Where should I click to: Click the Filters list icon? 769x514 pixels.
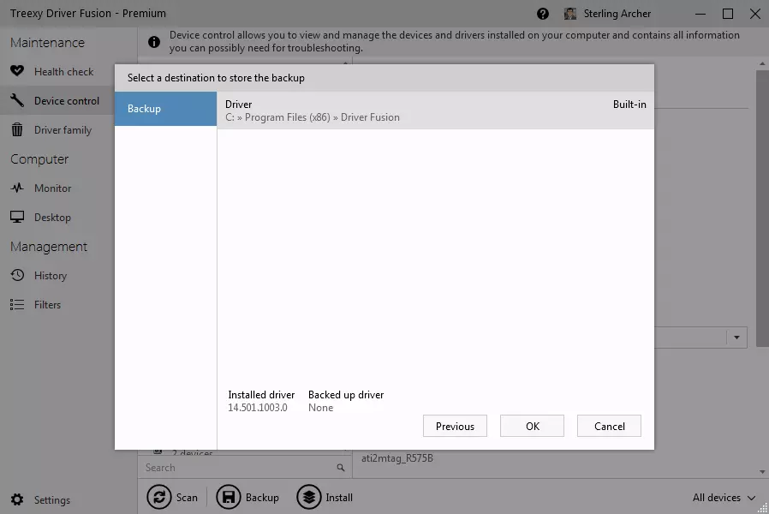point(17,305)
